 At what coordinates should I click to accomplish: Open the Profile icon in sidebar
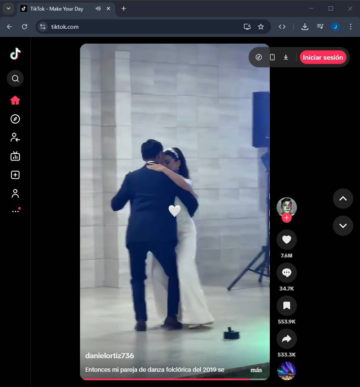coord(15,193)
